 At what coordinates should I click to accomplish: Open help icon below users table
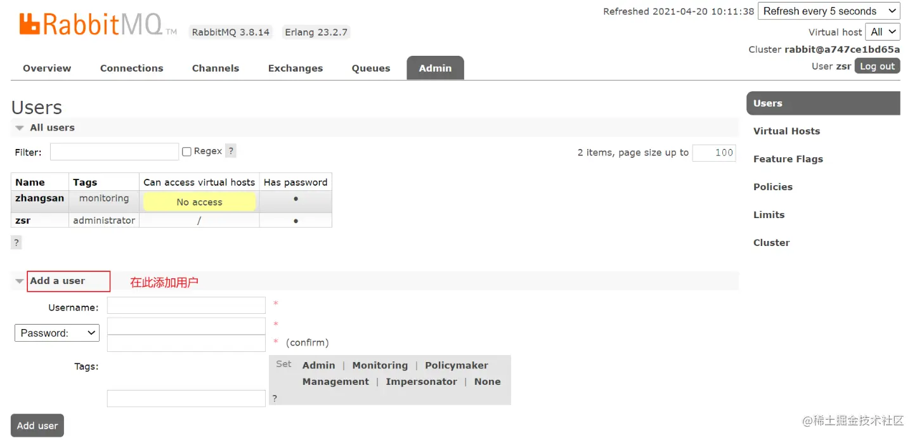point(16,242)
